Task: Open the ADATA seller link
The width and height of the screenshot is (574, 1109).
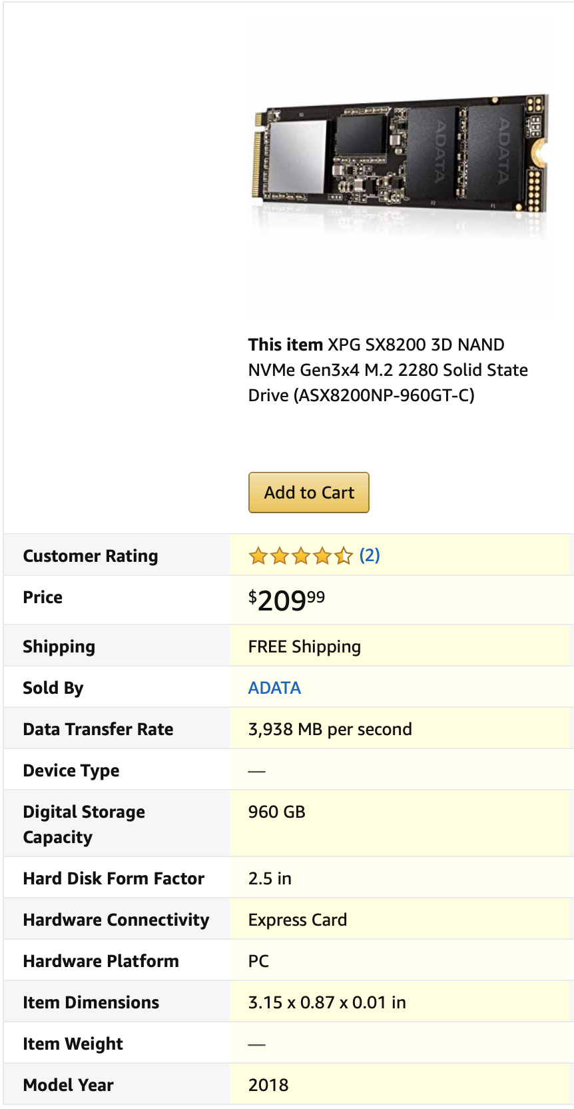Action: click(274, 688)
